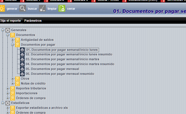
Task: Click folder icon of Exportar estadísticas a archivo xls
Action: [x=13, y=108]
